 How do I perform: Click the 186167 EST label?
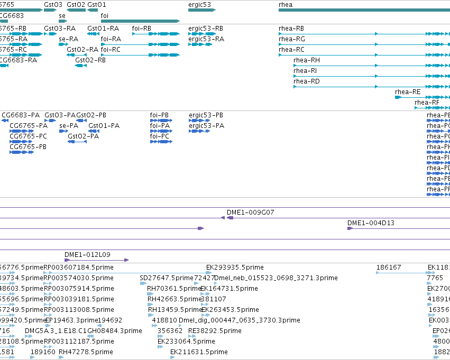pyautogui.click(x=389, y=267)
